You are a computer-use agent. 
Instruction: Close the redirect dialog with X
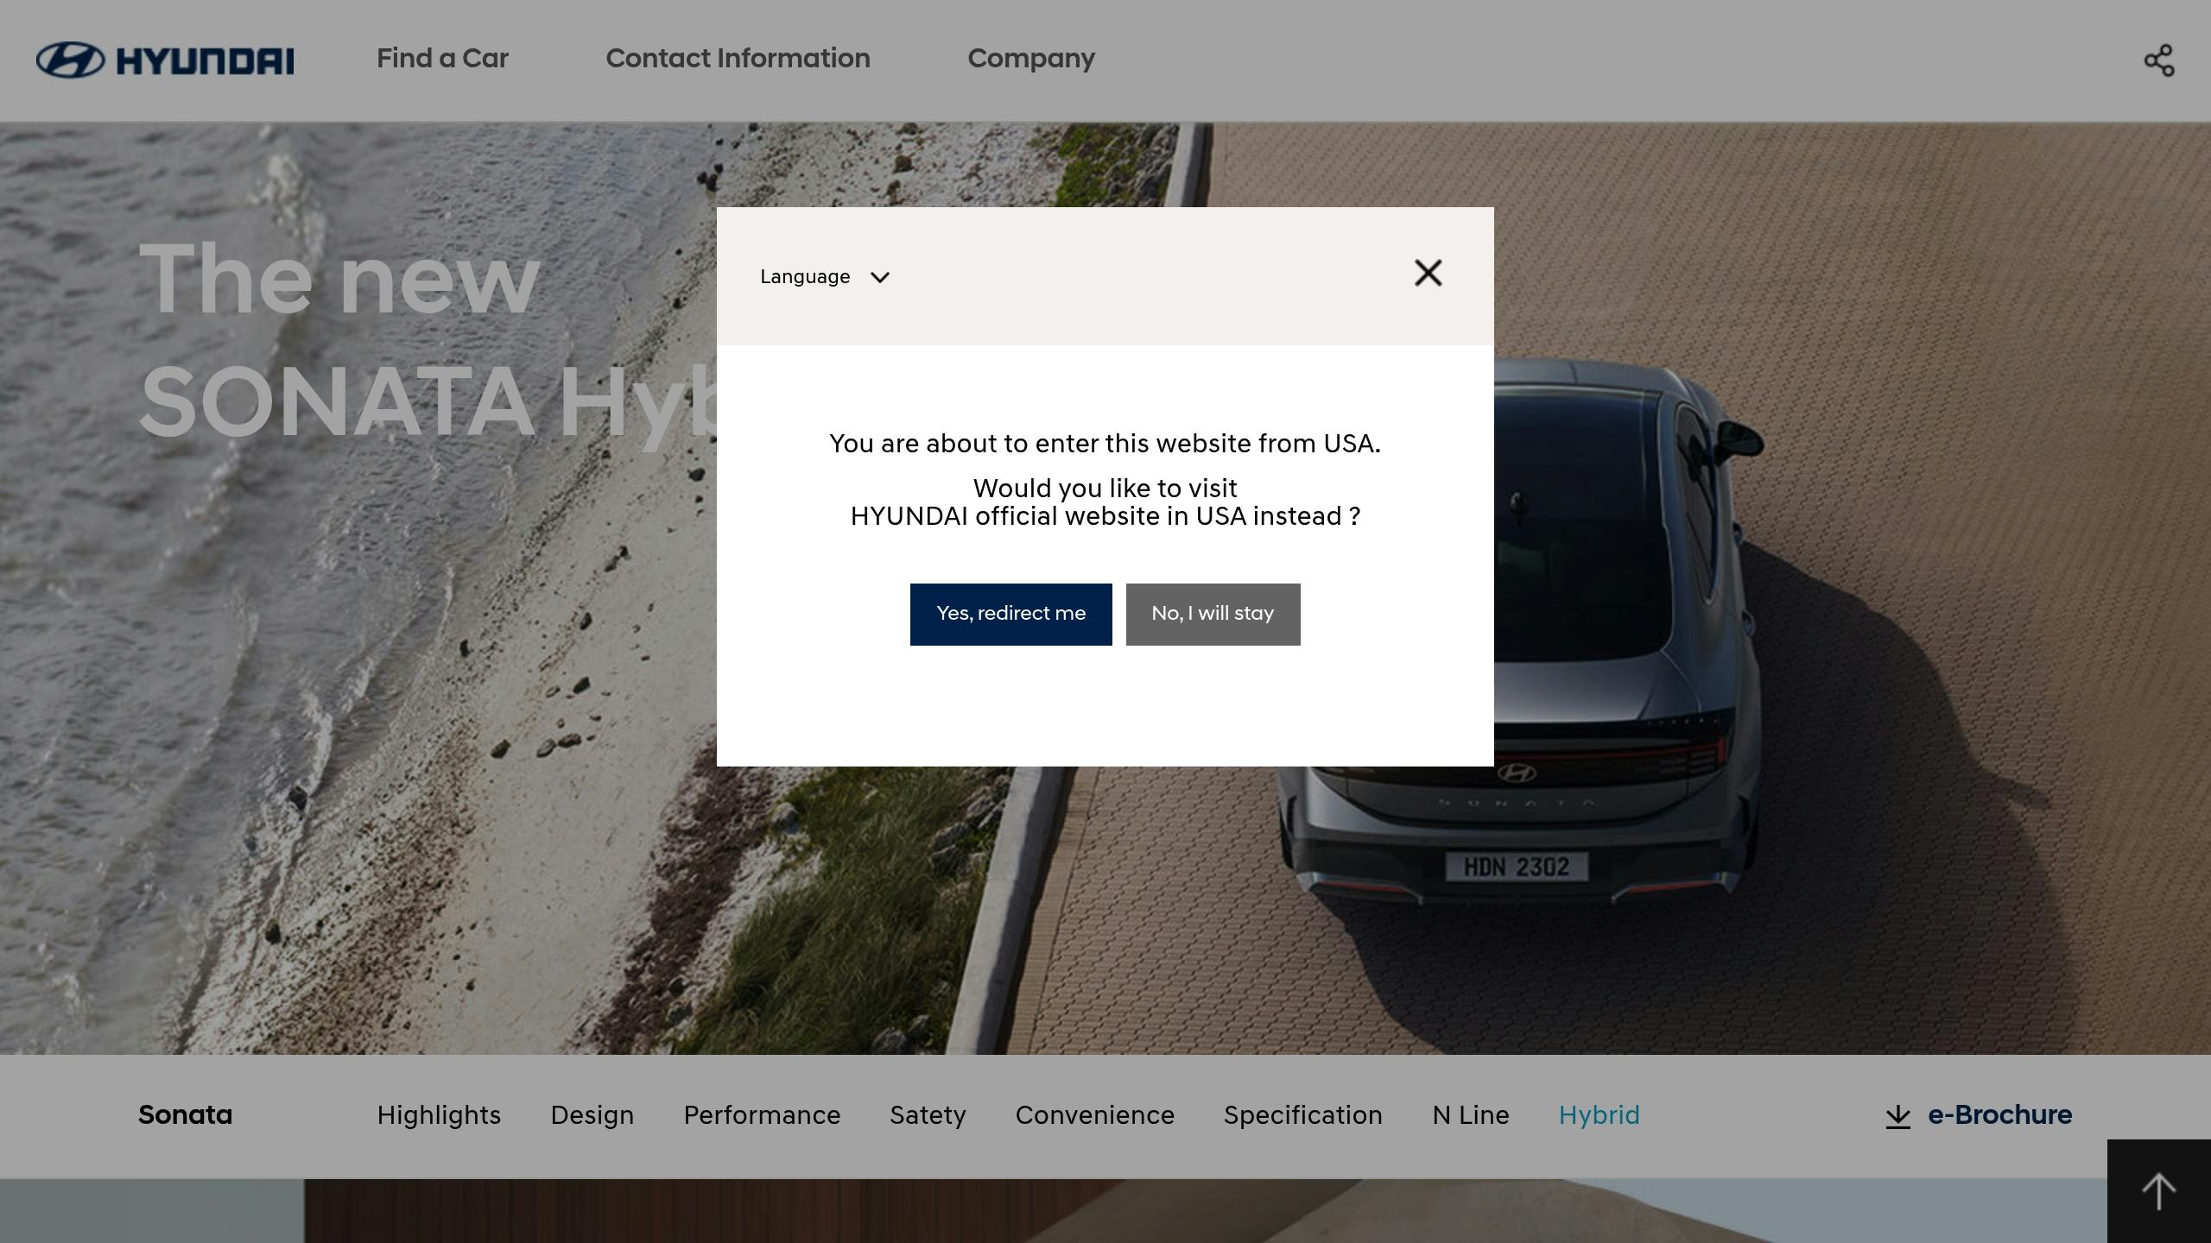pyautogui.click(x=1429, y=274)
